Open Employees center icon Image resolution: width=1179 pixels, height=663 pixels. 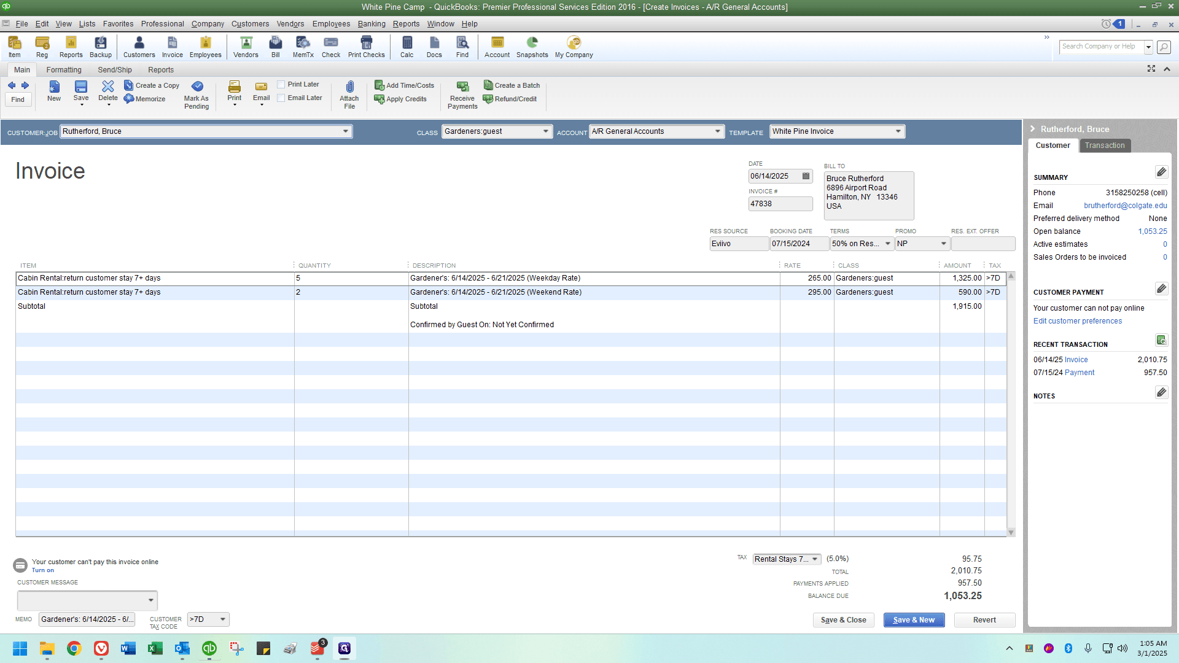[205, 47]
